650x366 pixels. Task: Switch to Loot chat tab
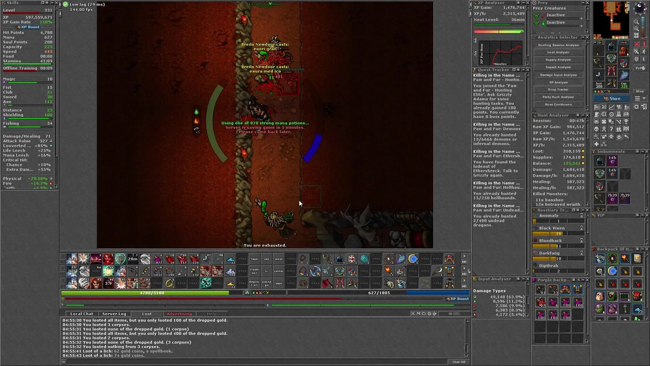(147, 314)
